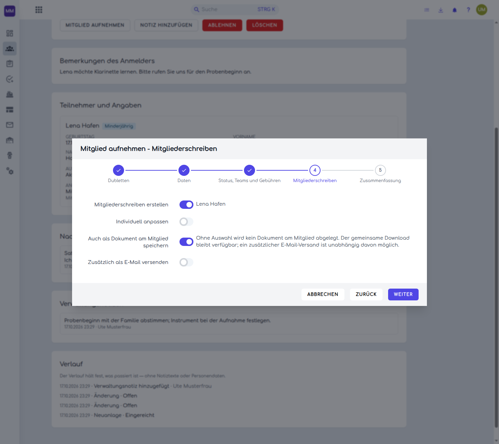This screenshot has height=444, width=499.
Task: Click the MM logo in top-left
Action: [10, 11]
